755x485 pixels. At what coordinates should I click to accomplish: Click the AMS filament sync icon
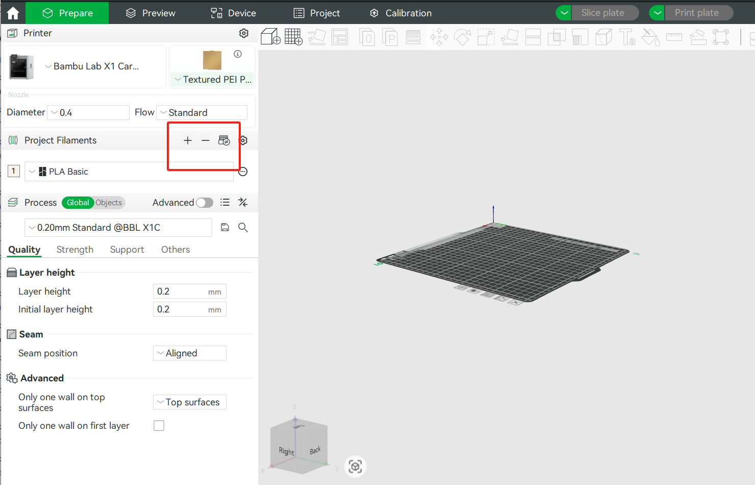point(224,140)
